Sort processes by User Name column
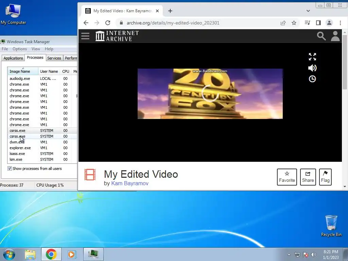This screenshot has width=348, height=261. [x=49, y=71]
